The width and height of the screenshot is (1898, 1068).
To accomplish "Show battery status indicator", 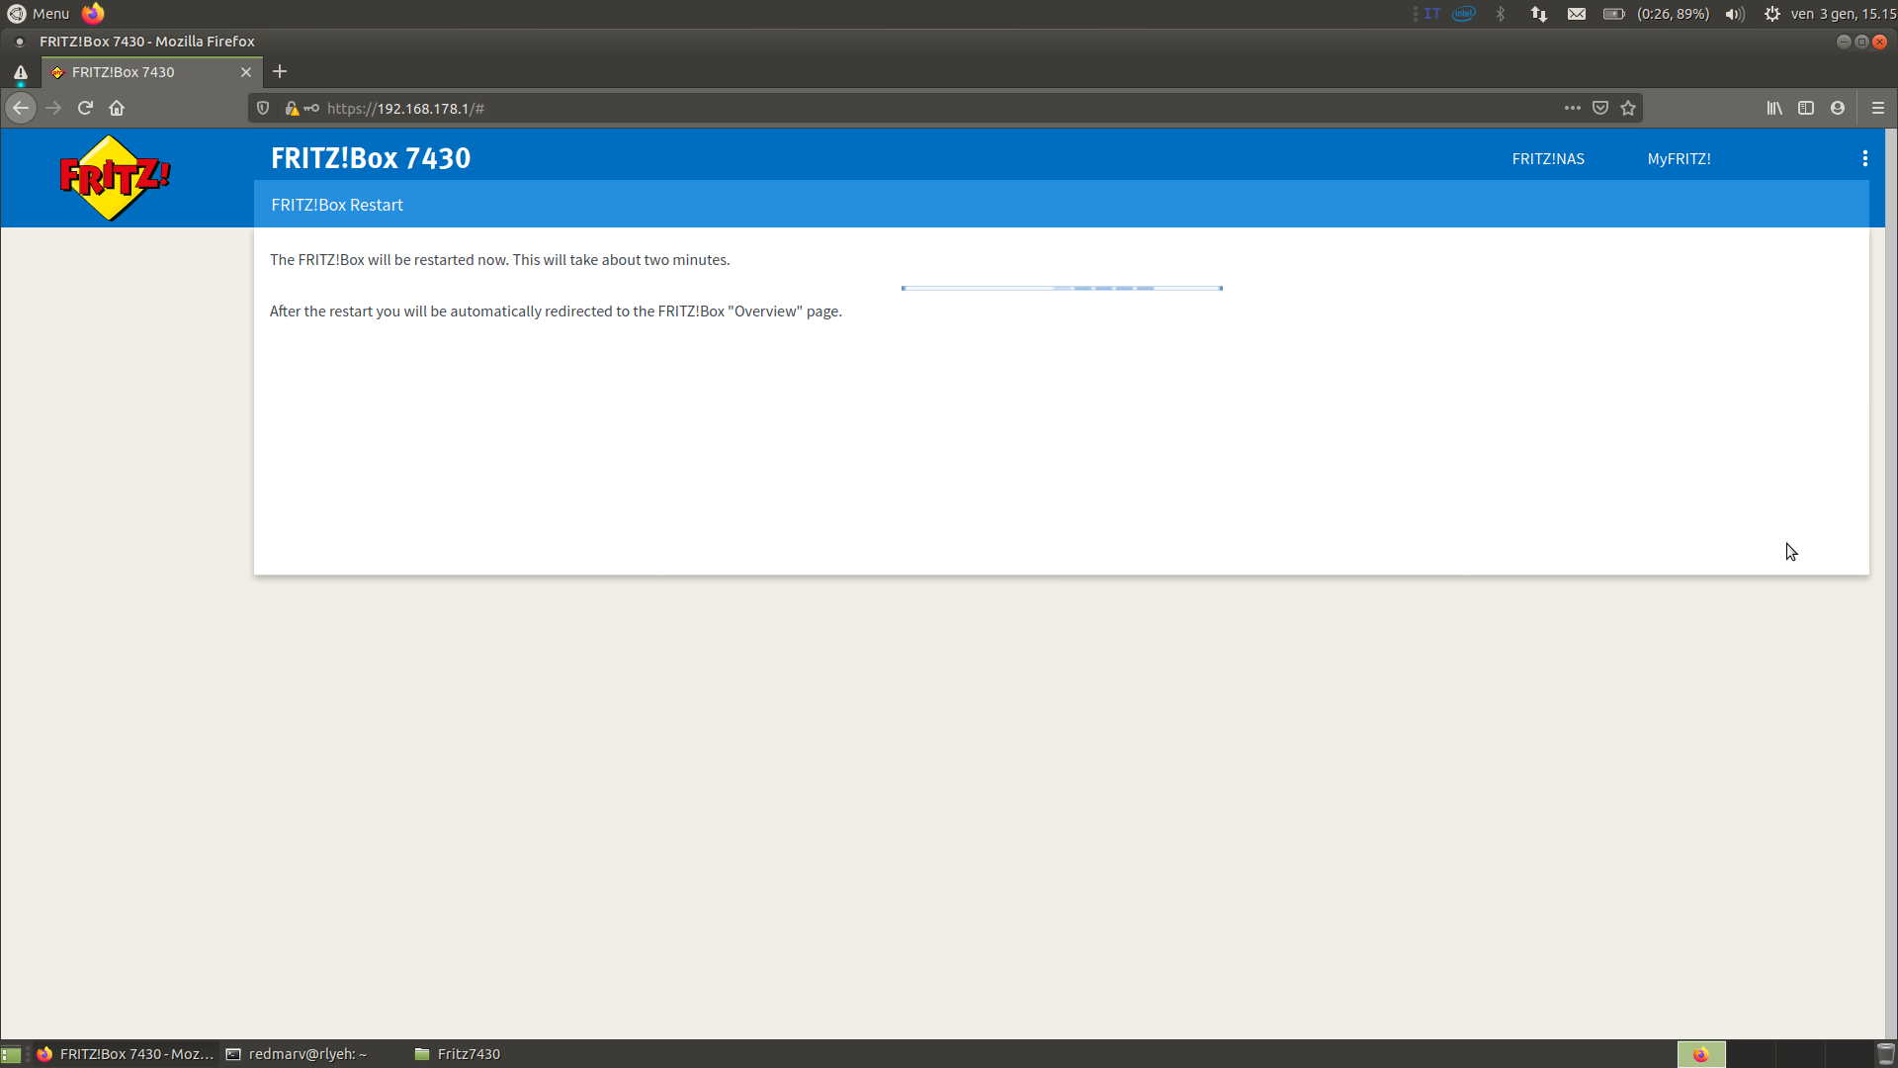I will 1656,14.
